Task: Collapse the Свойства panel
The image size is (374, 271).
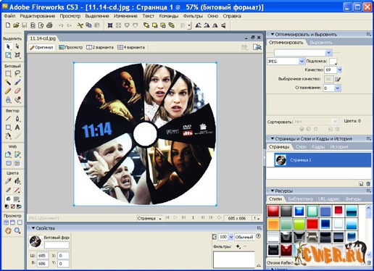Action: 33,228
